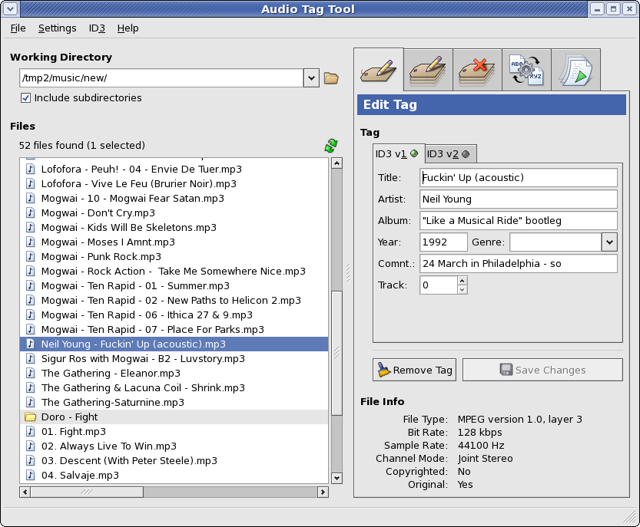640x527 pixels.
Task: Click the vertical pane splitter handle
Action: coord(348,273)
